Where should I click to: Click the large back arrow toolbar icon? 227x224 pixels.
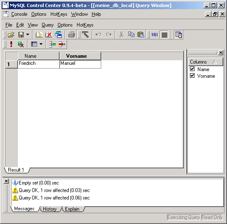(85, 34)
